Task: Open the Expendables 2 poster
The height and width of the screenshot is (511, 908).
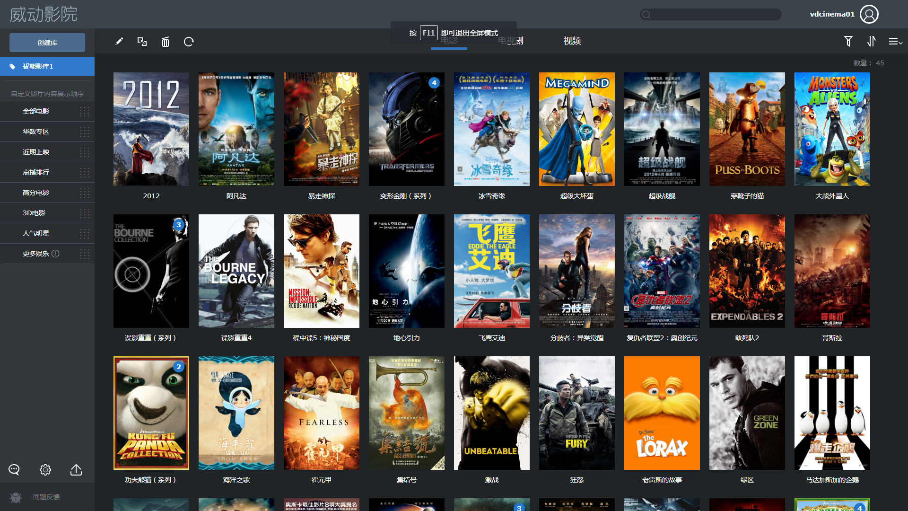Action: (x=747, y=271)
